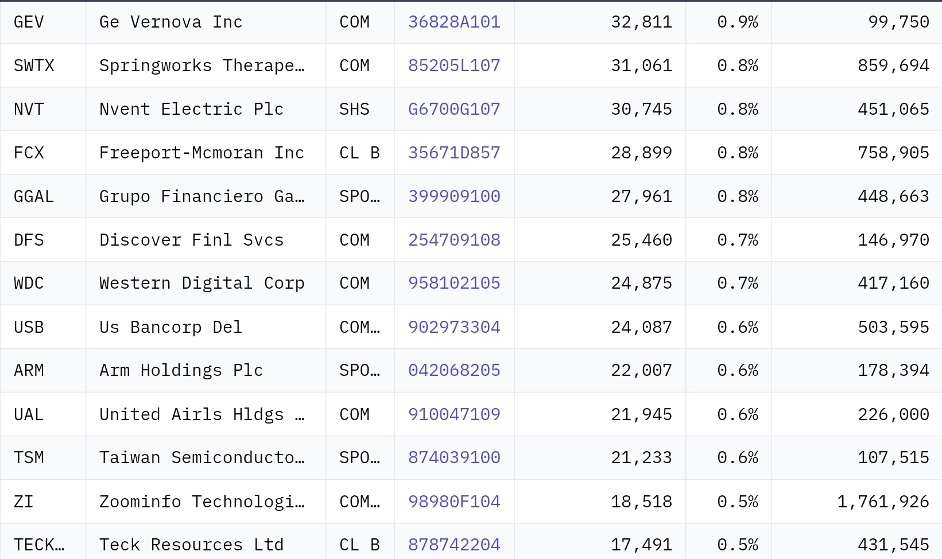The height and width of the screenshot is (559, 942).
Task: Select the ARM ticker cell
Action: point(43,370)
